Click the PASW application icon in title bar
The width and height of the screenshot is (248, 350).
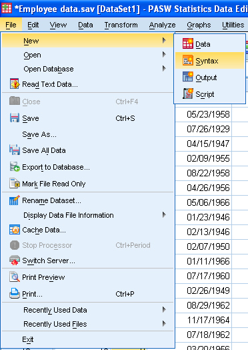tap(7, 9)
